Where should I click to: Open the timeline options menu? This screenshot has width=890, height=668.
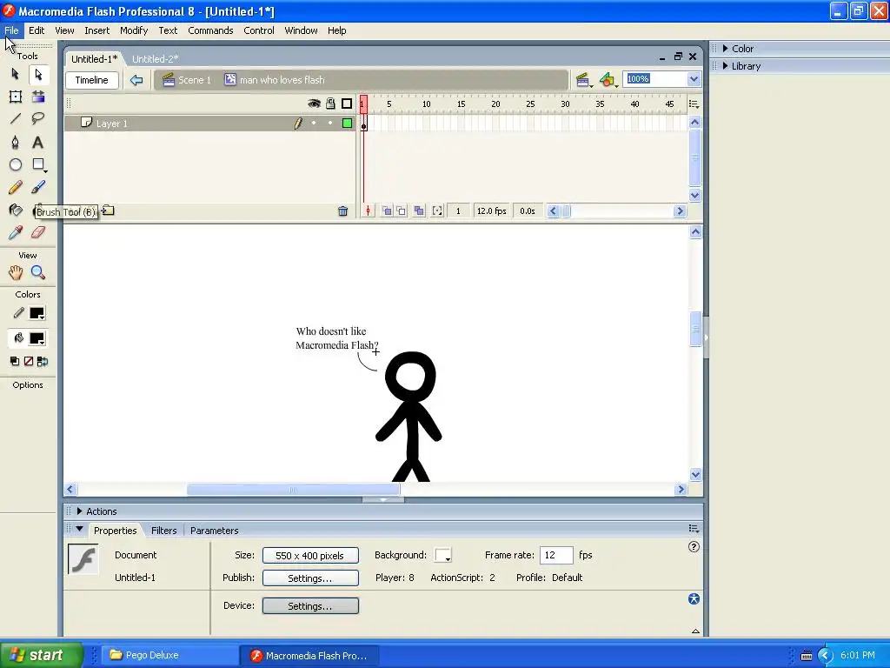(694, 104)
